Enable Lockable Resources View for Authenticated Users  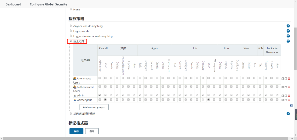click(277, 87)
